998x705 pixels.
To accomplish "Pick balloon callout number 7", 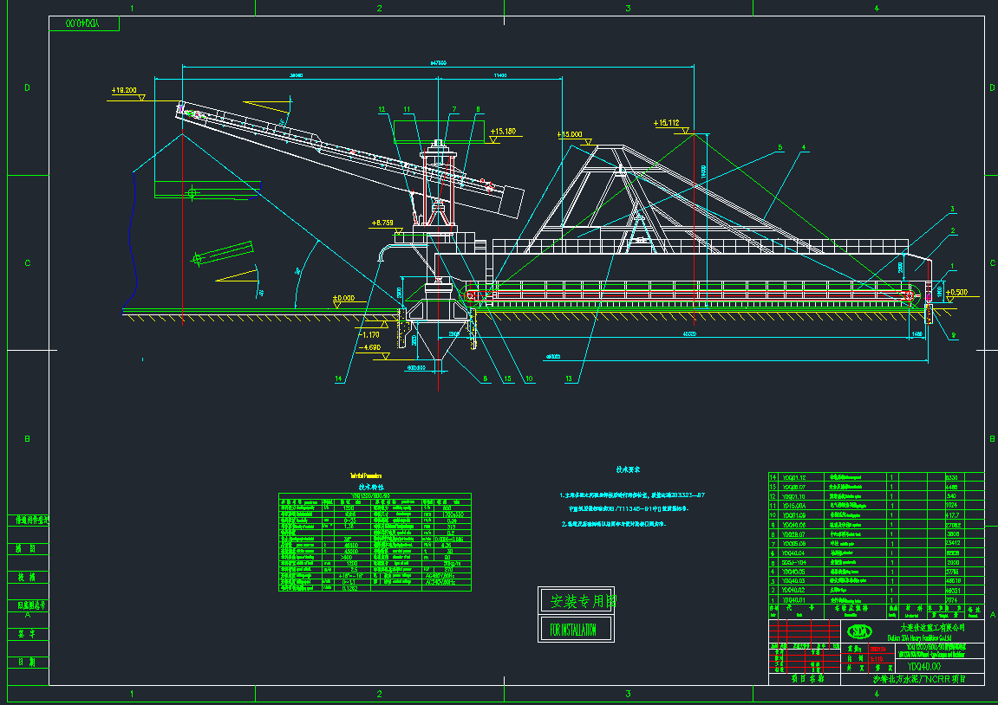I will pyautogui.click(x=454, y=109).
